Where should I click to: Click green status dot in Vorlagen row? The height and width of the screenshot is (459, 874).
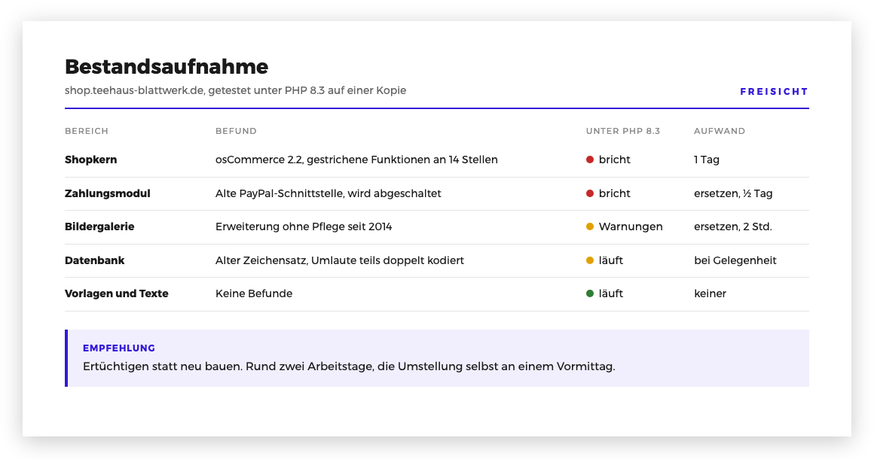590,293
